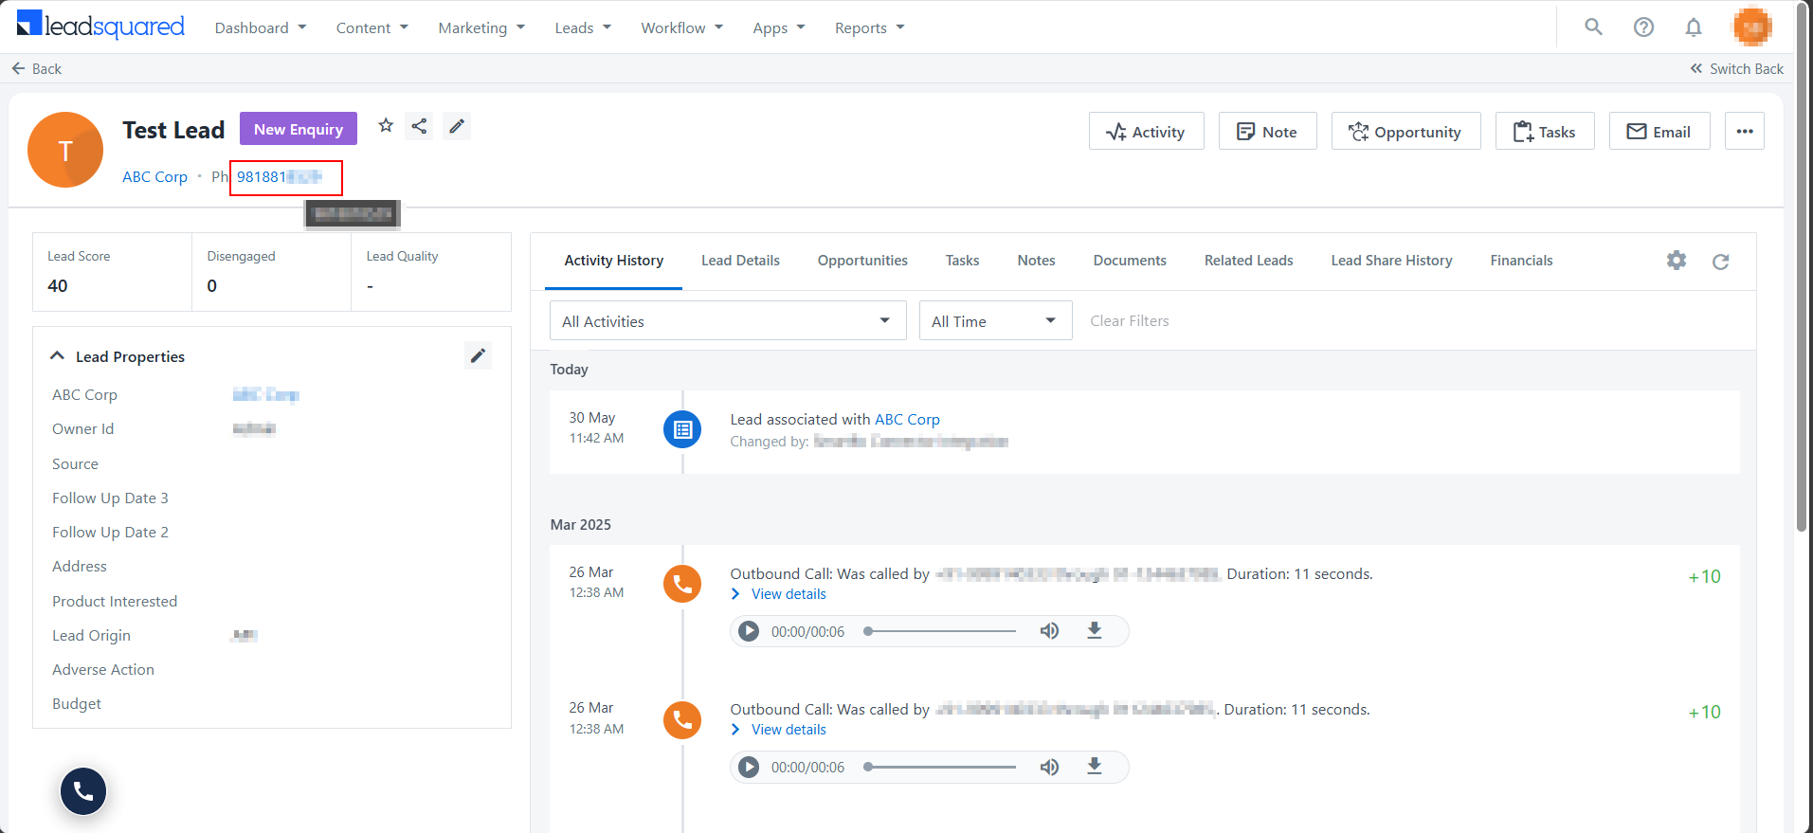Open the Workflow menu
Screen dimensions: 1813x833
click(x=682, y=27)
